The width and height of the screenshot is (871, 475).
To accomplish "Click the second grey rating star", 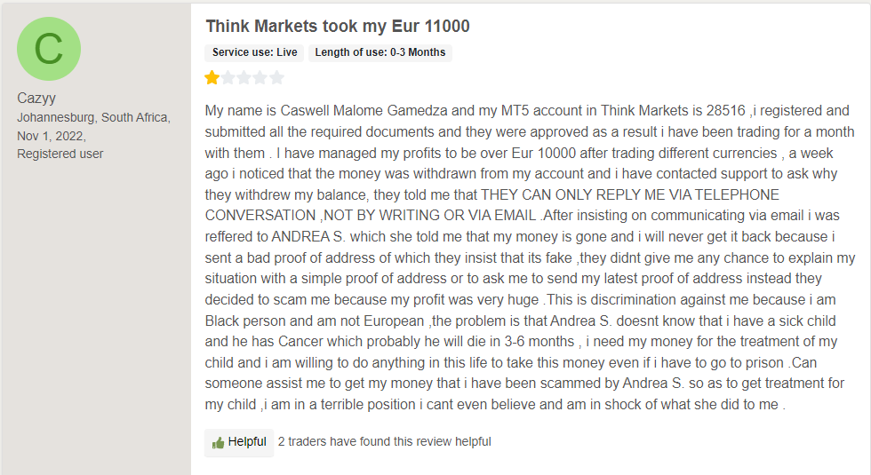I will click(228, 78).
